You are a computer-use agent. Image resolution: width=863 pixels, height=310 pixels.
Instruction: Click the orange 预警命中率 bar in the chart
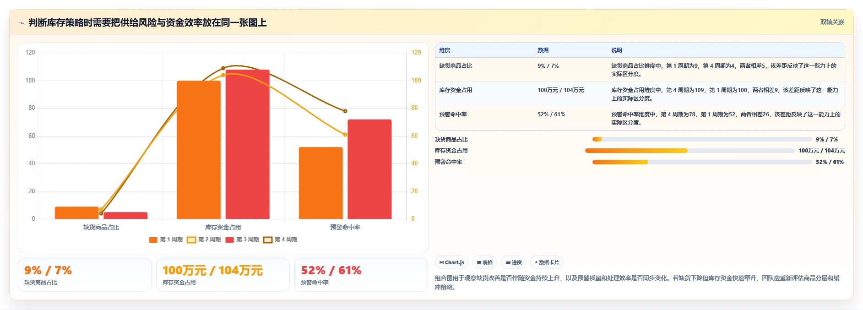pos(321,183)
